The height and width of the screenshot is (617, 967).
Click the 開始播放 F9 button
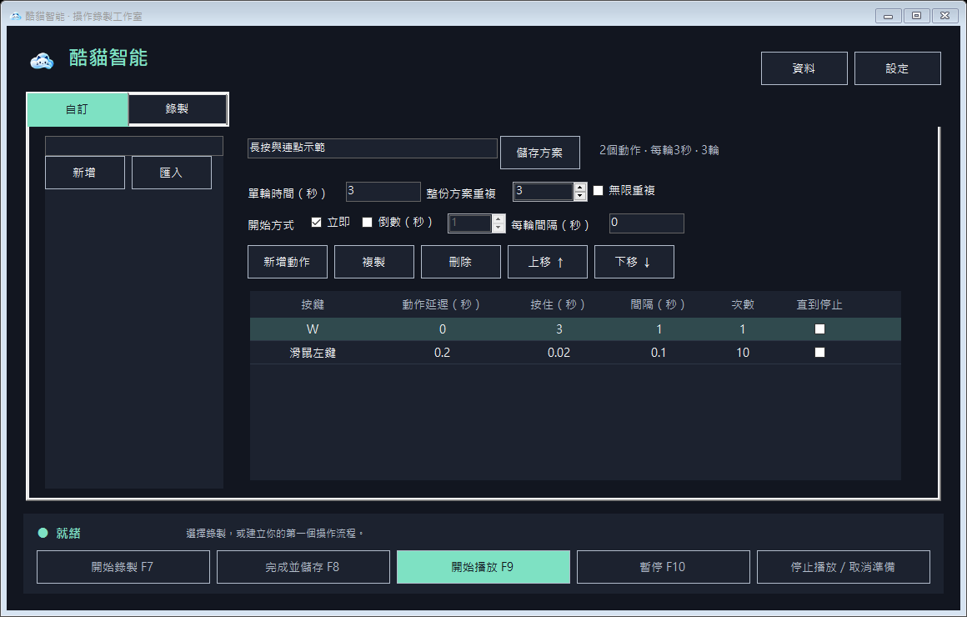483,567
